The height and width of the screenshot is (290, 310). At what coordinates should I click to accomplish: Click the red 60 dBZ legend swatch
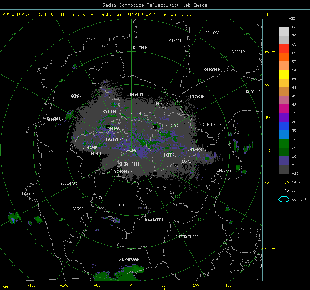tap(284, 48)
